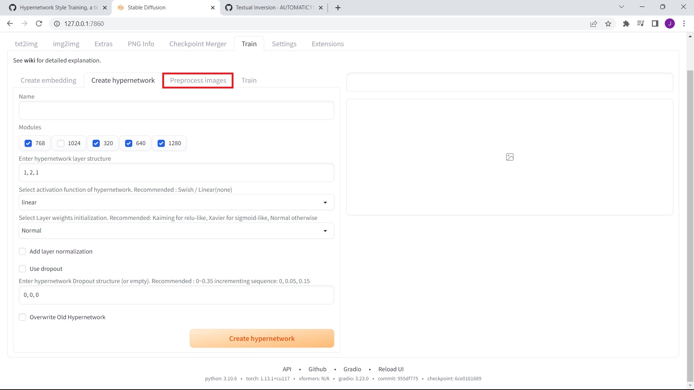This screenshot has width=694, height=390.
Task: Reload the page with the browser refresh icon
Action: [39, 23]
